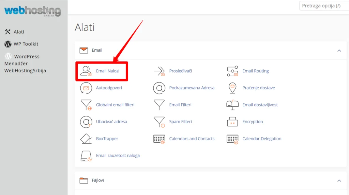This screenshot has height=195, width=349.
Task: Click the BoxTrapper icon
Action: coord(86,139)
